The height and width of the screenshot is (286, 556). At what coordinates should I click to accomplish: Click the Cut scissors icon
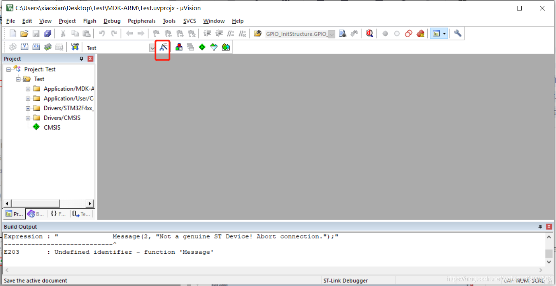point(63,34)
